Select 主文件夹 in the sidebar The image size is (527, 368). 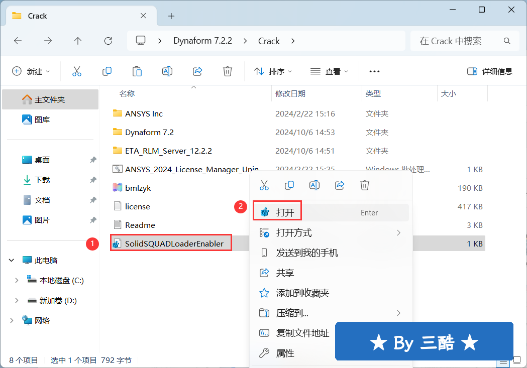[x=50, y=99]
